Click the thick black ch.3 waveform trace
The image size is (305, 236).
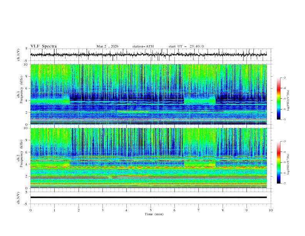pos(148,197)
